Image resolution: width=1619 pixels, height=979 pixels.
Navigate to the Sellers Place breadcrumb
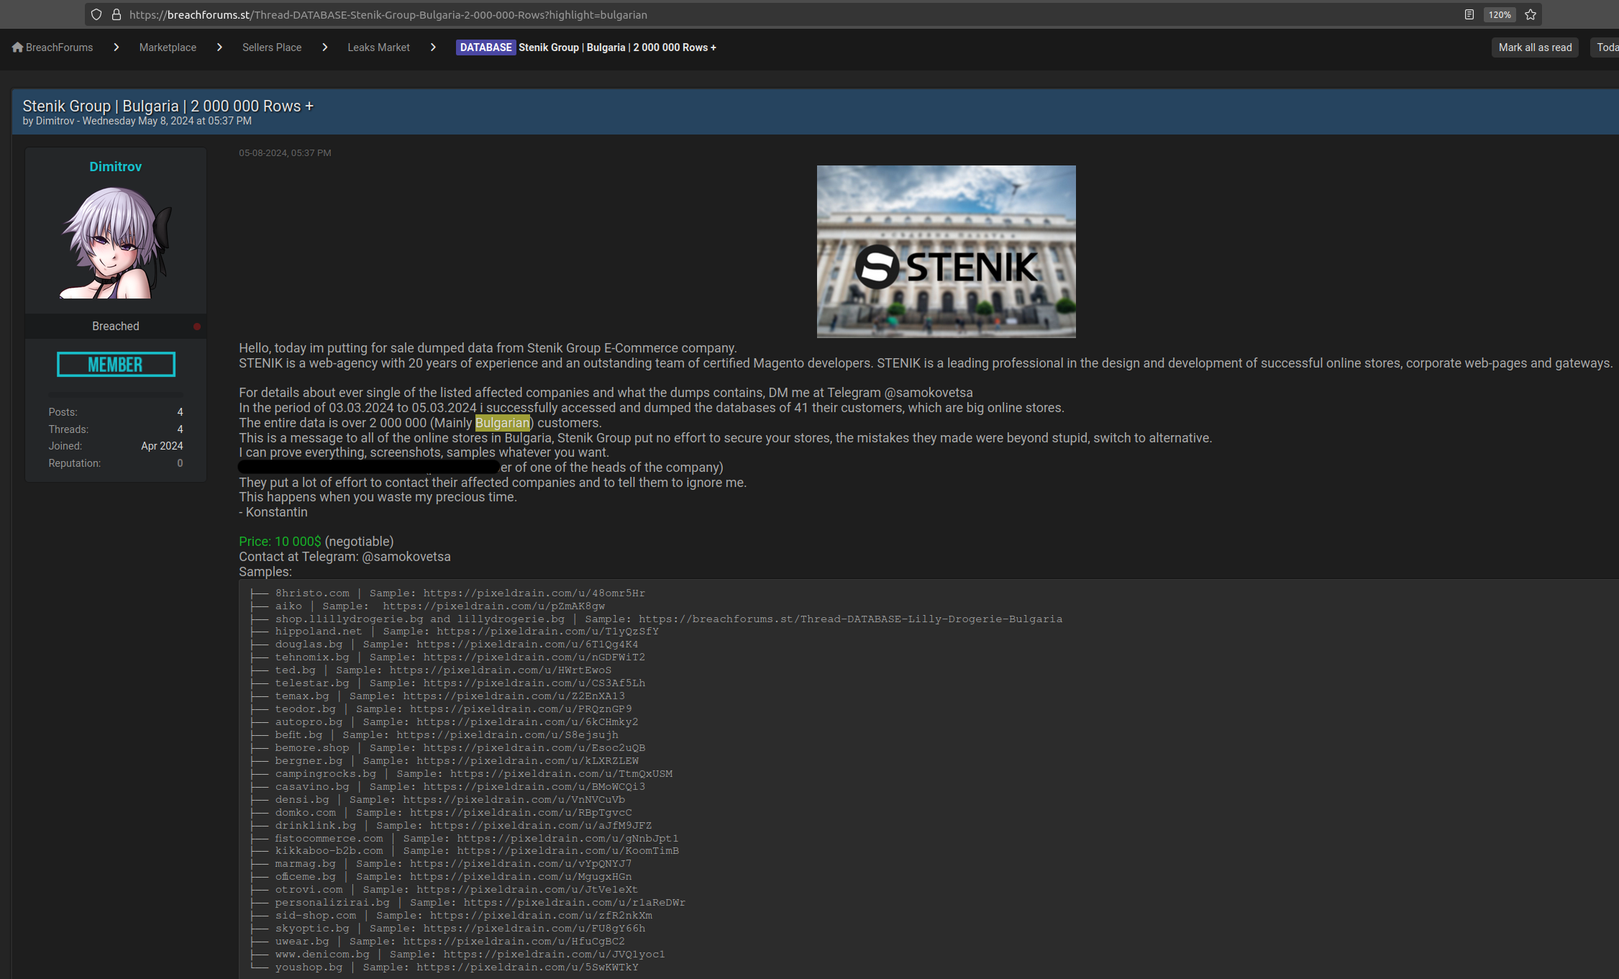coord(272,47)
